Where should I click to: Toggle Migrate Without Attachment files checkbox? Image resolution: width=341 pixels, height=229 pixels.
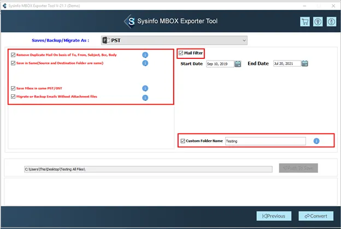pyautogui.click(x=13, y=97)
